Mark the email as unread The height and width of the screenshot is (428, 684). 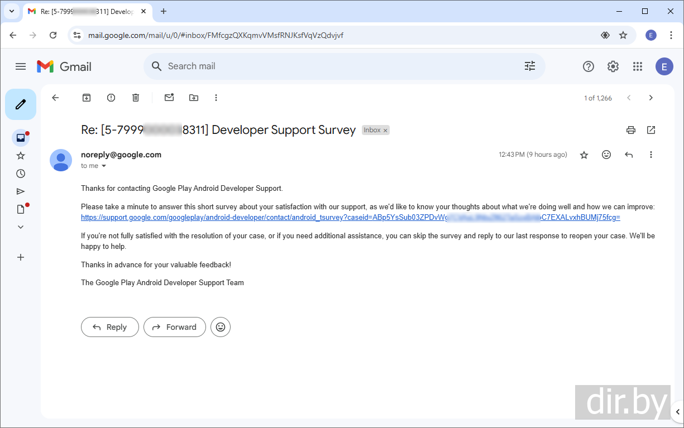point(169,98)
